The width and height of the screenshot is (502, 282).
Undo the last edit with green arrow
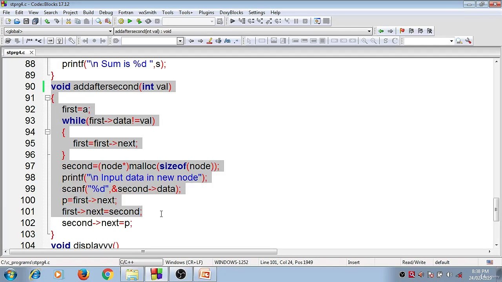point(47,21)
